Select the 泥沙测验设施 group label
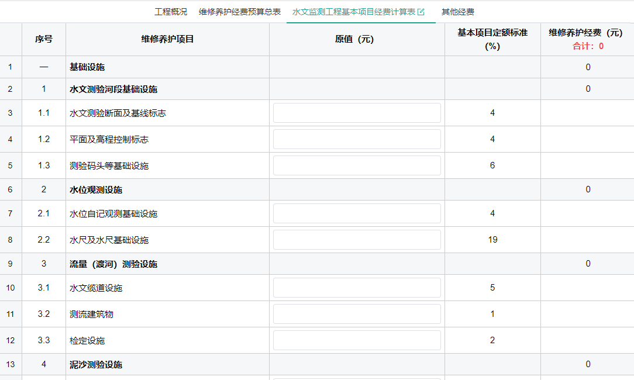Screen dimensions: 634x380 [96, 365]
